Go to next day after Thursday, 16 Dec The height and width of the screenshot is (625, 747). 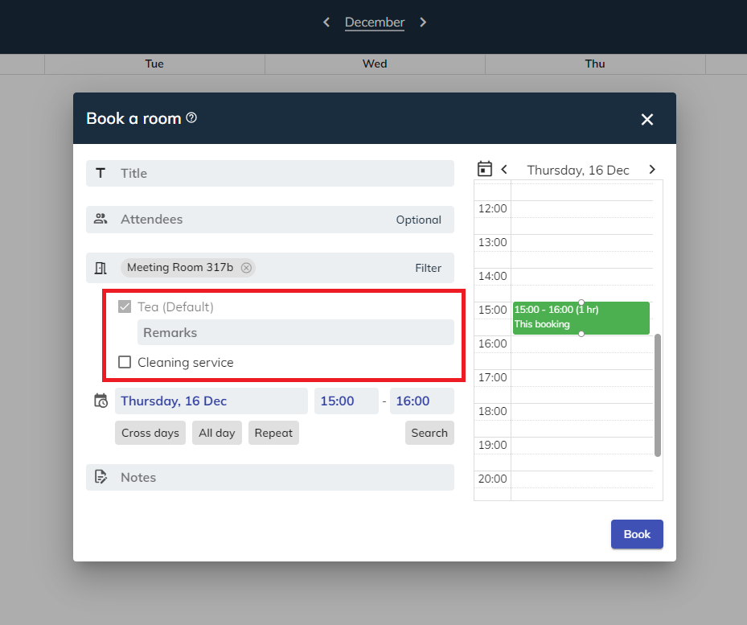click(652, 170)
